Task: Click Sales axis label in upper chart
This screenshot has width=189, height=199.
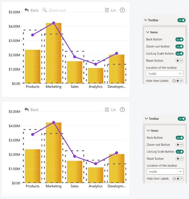Action: pos(75,87)
